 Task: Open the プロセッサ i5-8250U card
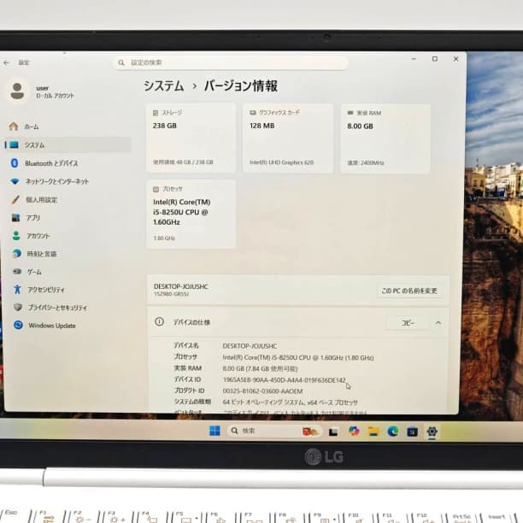[x=191, y=214]
